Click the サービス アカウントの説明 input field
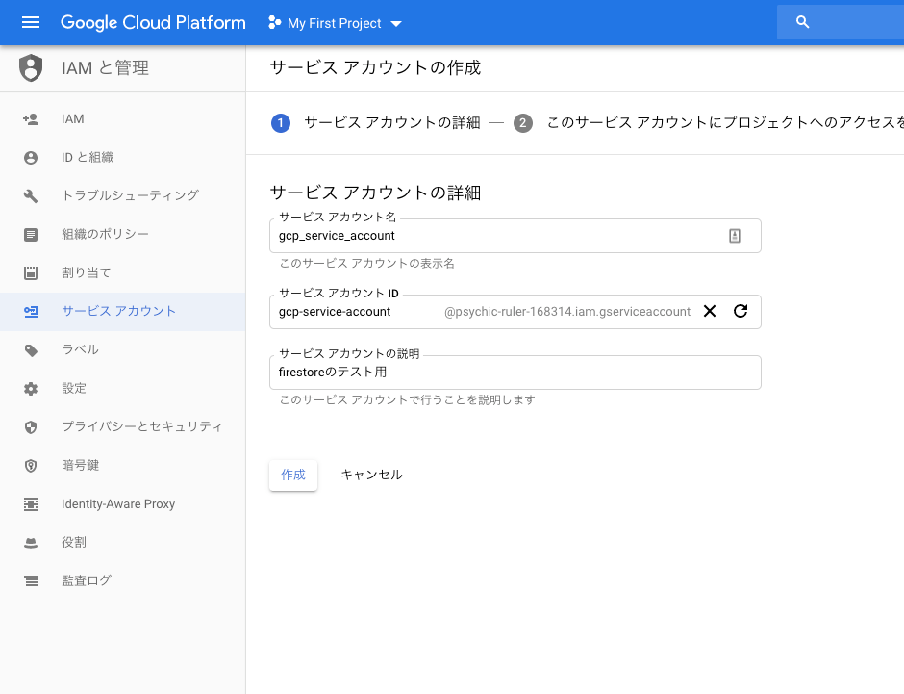 515,373
